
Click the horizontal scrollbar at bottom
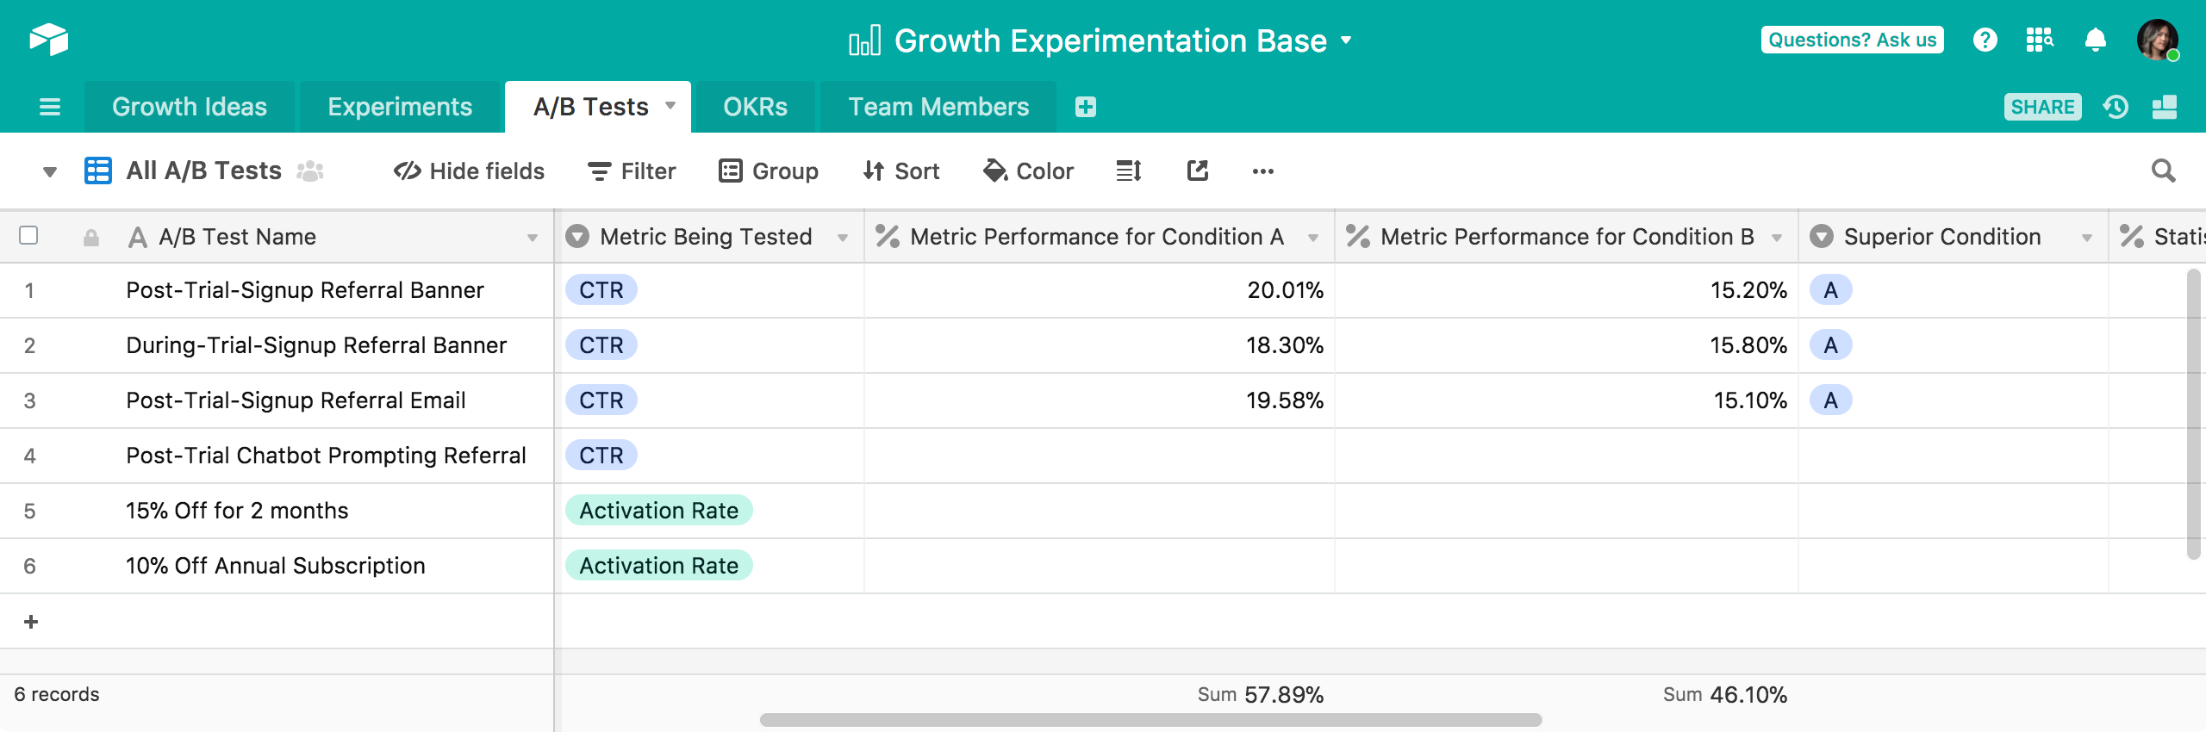(x=1150, y=719)
